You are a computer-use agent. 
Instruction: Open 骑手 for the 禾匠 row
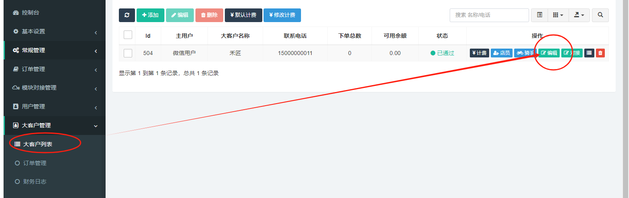(525, 53)
